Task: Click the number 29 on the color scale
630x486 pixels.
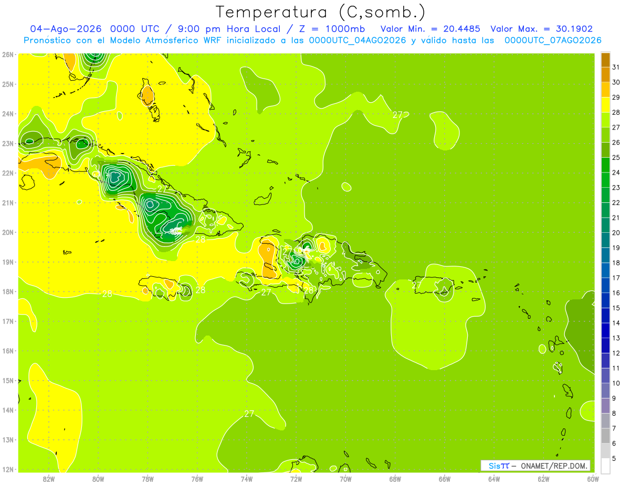Action: pos(616,98)
